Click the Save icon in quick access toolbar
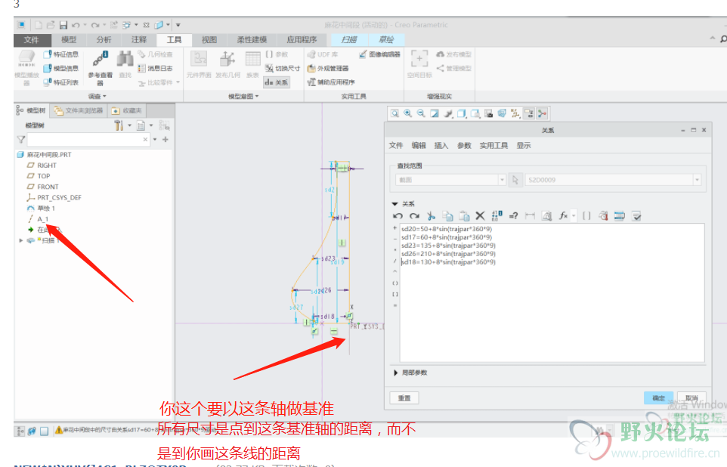Viewport: 727px width, 467px height. tap(63, 25)
